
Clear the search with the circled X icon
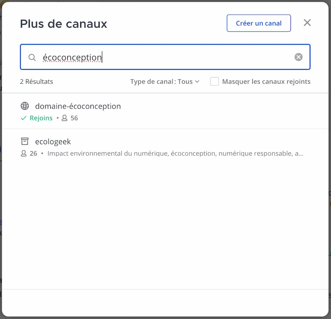298,57
